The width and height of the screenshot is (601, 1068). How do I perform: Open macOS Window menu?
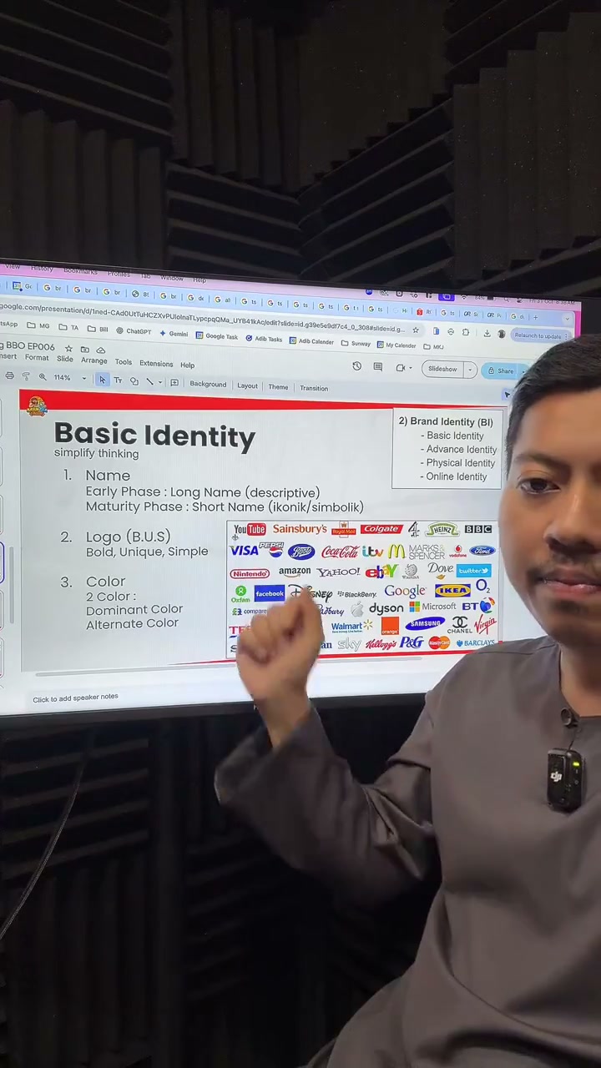(x=172, y=278)
